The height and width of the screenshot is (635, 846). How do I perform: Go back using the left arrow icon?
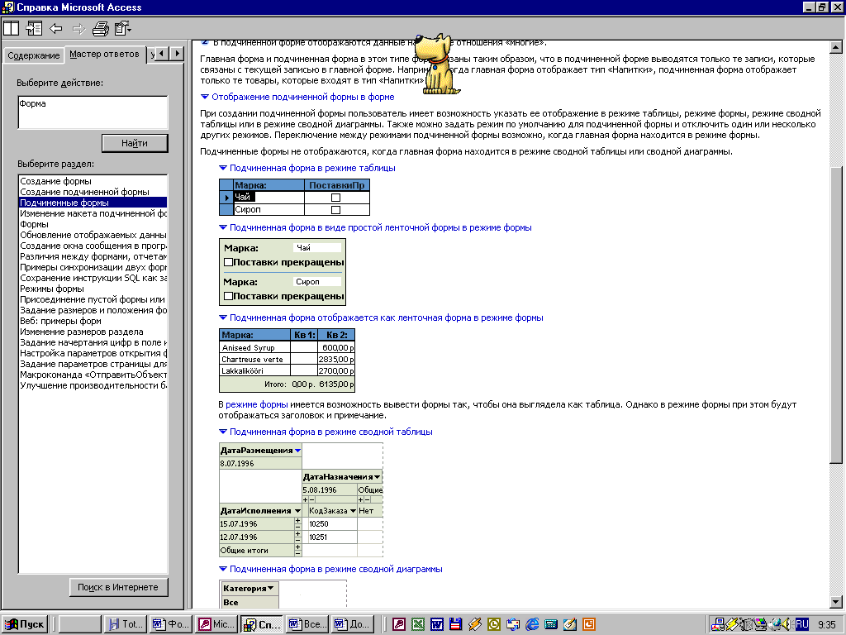point(55,28)
